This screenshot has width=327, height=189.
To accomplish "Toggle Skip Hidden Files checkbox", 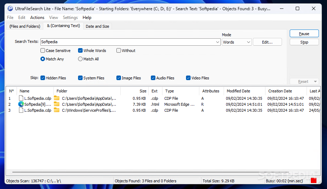I will click(43, 78).
